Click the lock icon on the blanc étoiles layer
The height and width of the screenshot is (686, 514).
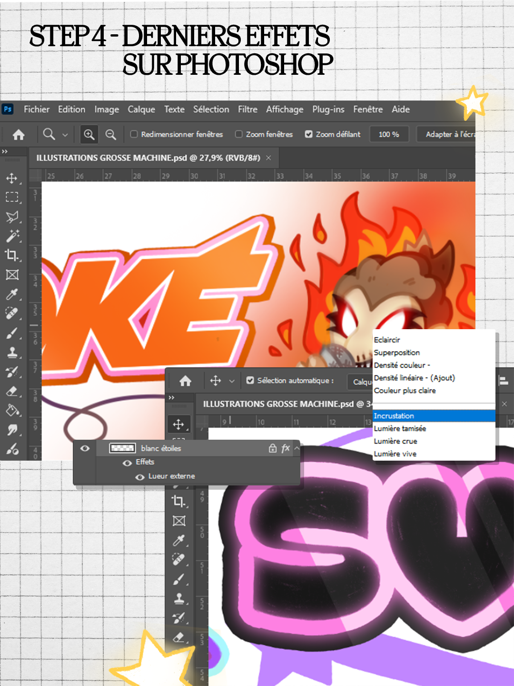(x=272, y=448)
